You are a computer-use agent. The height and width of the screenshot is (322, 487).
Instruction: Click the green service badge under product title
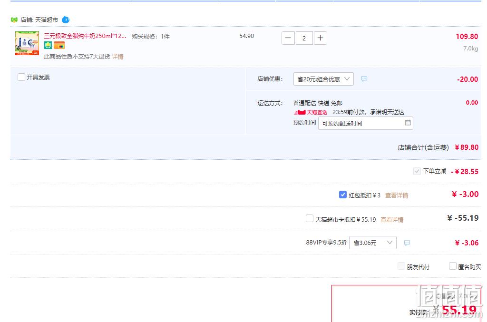48,45
